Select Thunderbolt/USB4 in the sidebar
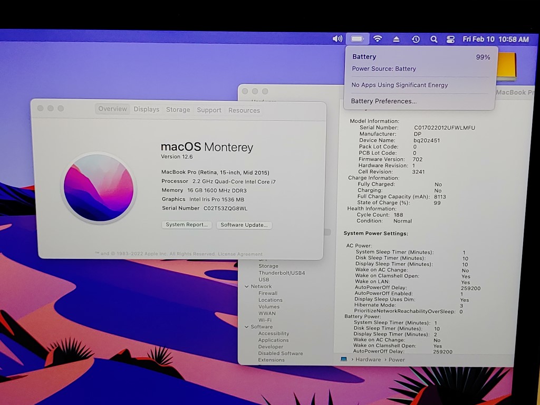Viewport: 540px width, 405px height. tap(282, 273)
